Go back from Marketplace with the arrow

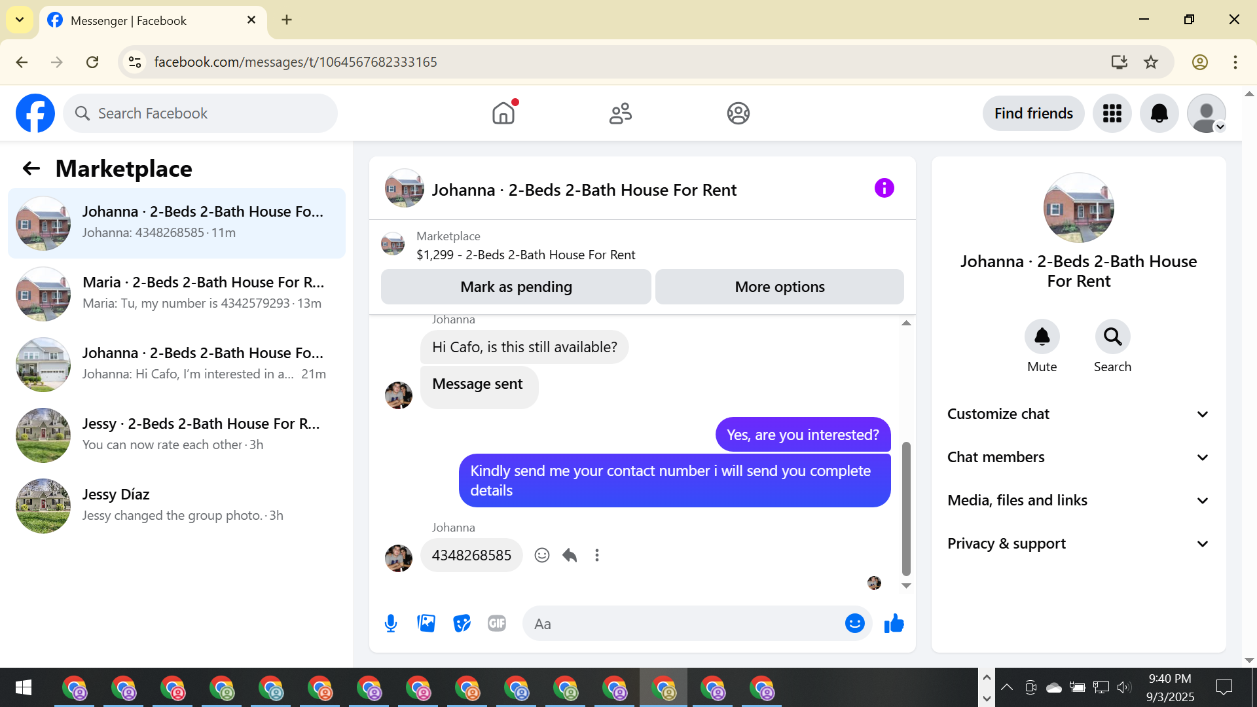point(31,169)
